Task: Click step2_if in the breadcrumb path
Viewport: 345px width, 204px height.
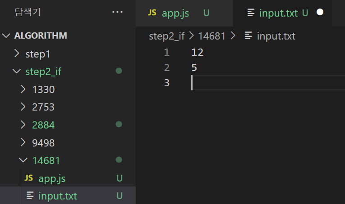Action: (166, 36)
